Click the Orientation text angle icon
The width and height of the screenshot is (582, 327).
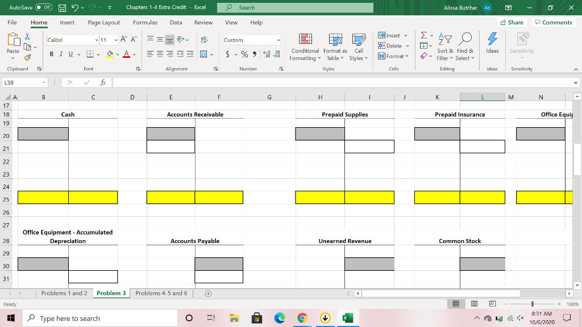(x=181, y=39)
